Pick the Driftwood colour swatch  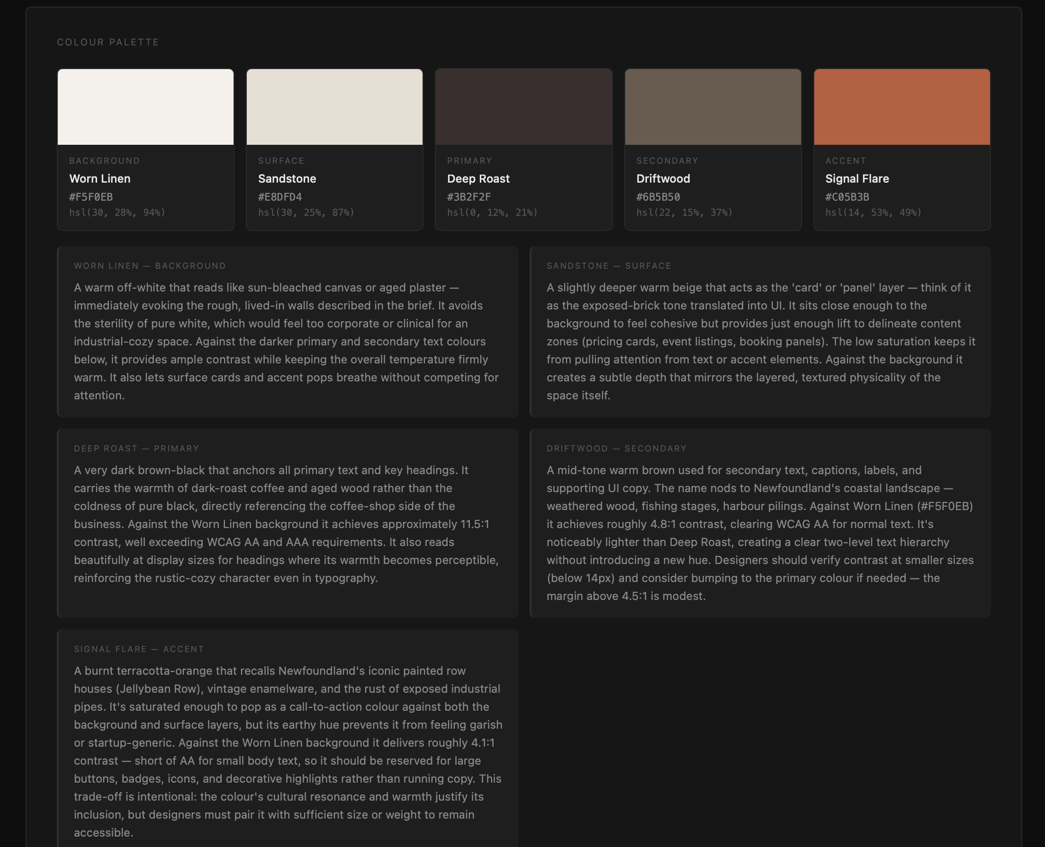click(712, 107)
